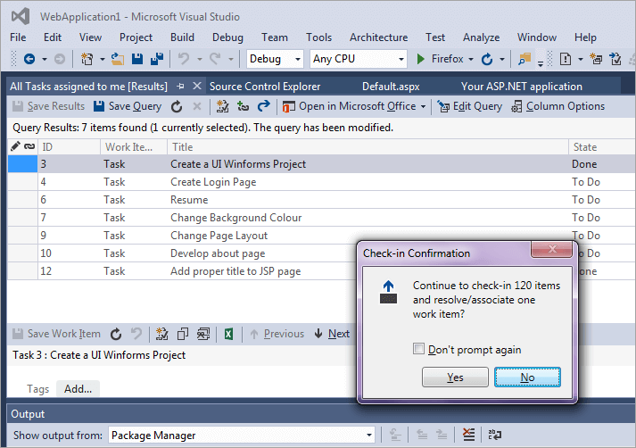Go to Next work item
This screenshot has width=636, height=448.
[332, 334]
